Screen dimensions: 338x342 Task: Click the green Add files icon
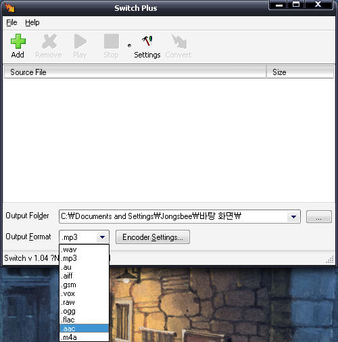point(18,41)
